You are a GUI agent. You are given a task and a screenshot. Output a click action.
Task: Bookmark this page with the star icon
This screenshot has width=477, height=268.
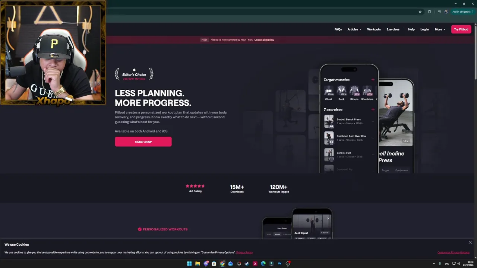click(x=420, y=12)
